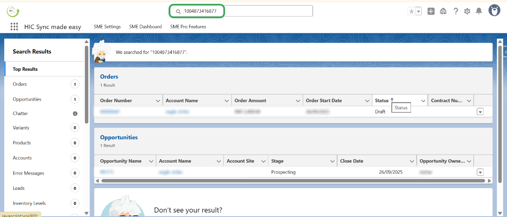Select Orders in search results sidebar
The height and width of the screenshot is (217, 507).
[x=44, y=84]
